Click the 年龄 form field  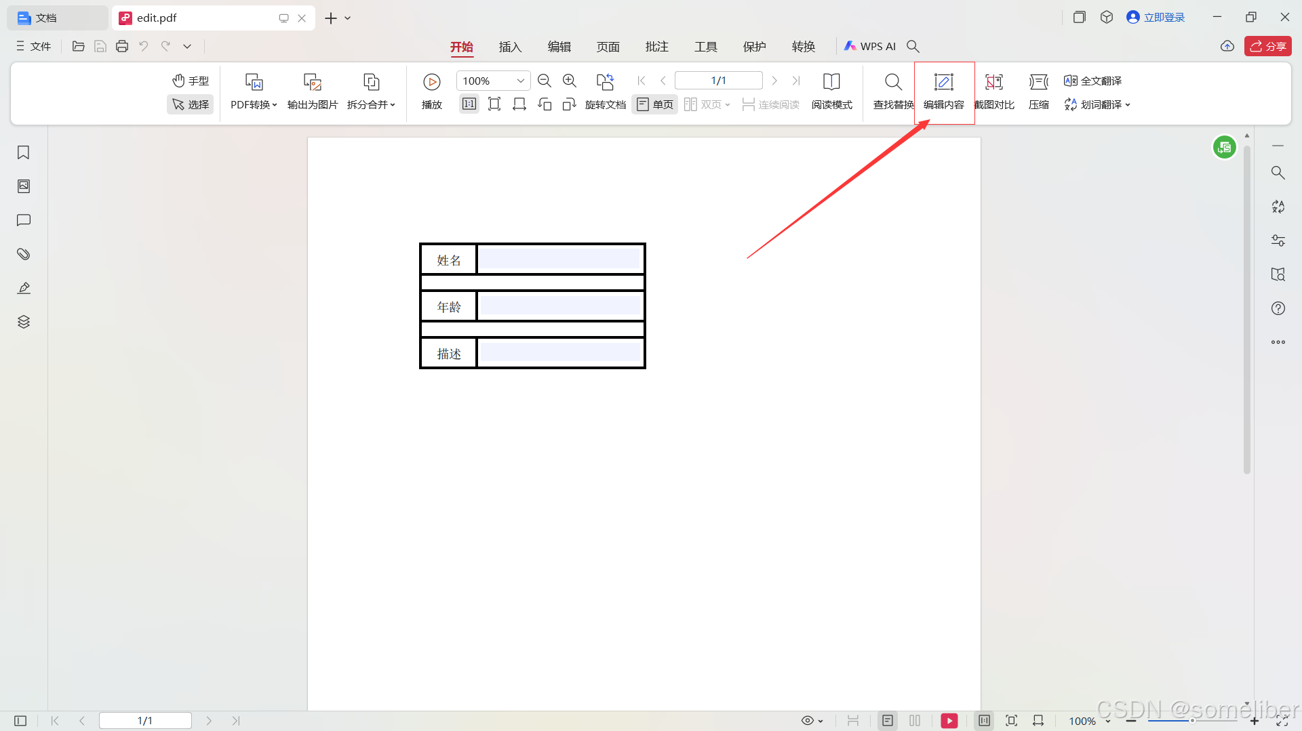point(560,306)
